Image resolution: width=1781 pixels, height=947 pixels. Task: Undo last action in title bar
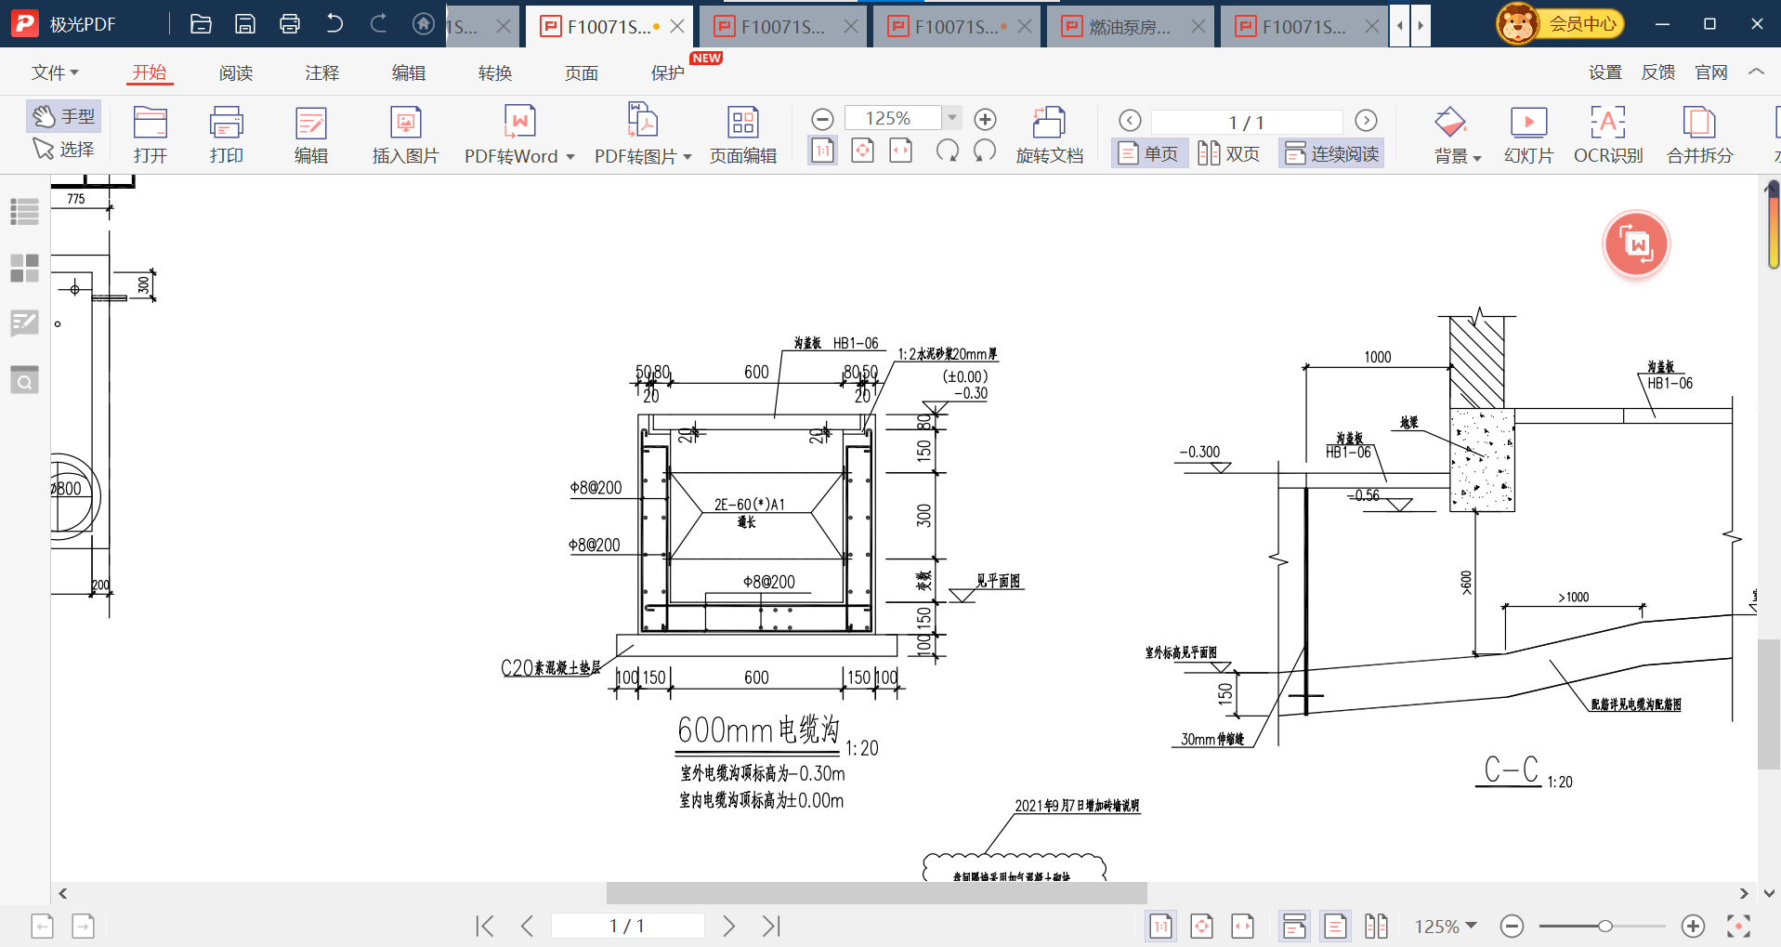pos(334,24)
